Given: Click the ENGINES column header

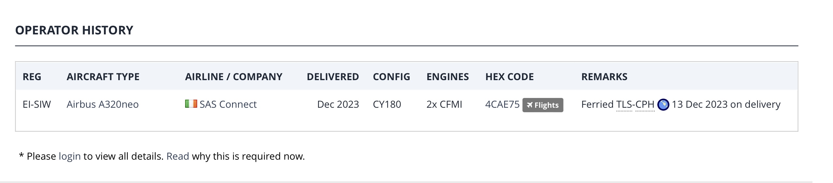Looking at the screenshot, I should (447, 77).
